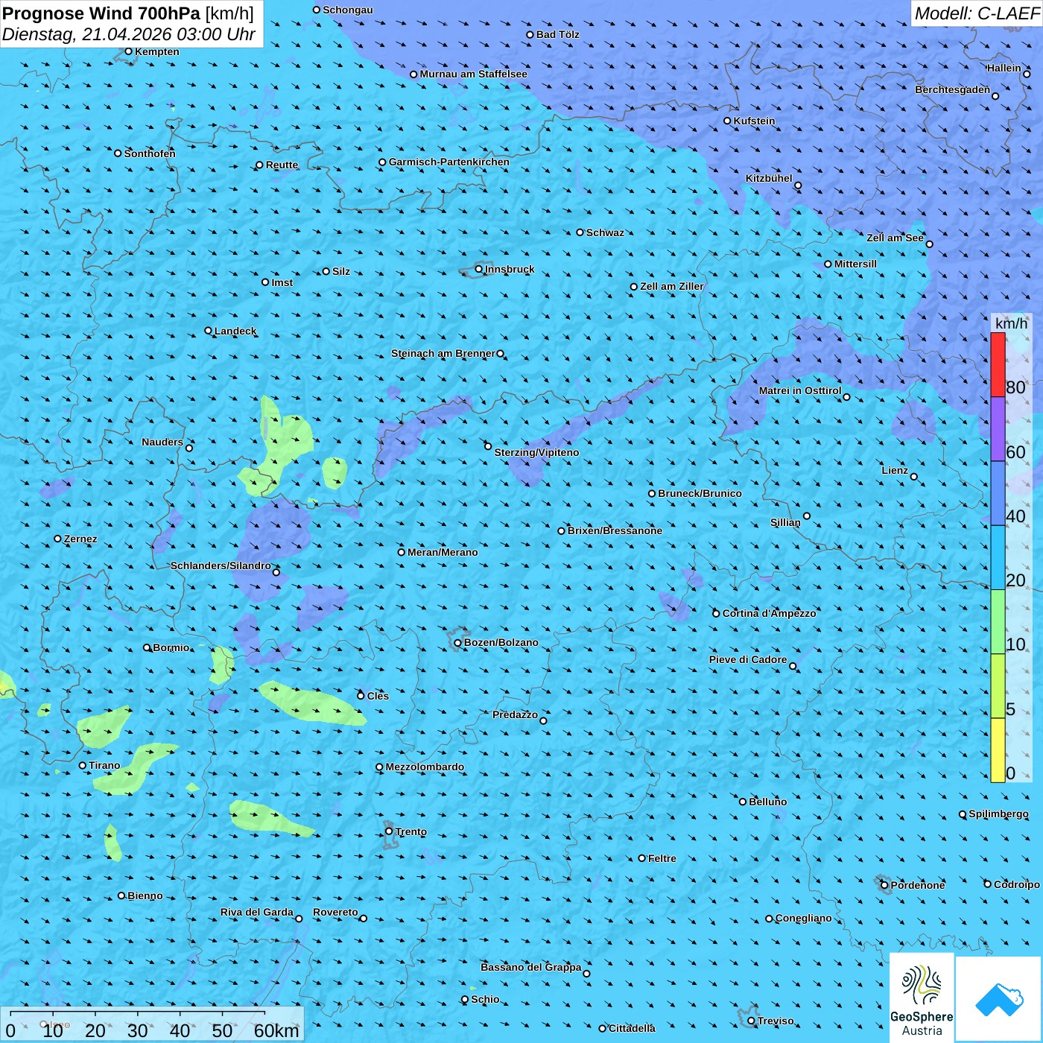Click the 'Conegliano' label

coord(803,918)
